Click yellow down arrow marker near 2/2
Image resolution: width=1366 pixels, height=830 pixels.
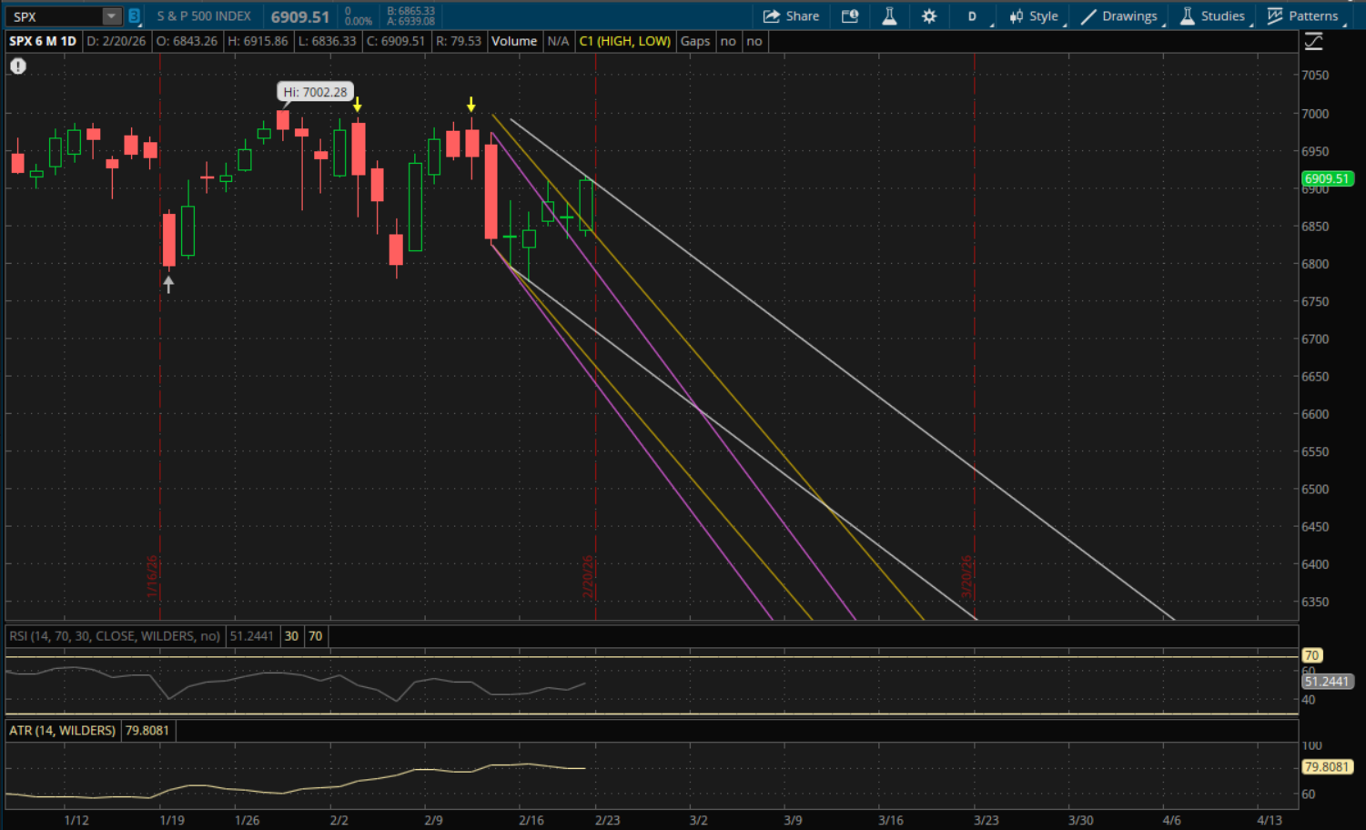pos(358,105)
